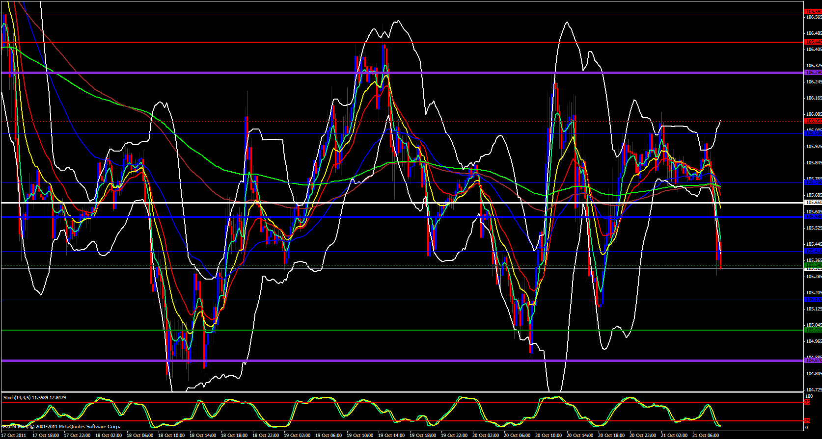
Task: Click the 104.805 price axis value
Action: [x=814, y=374]
